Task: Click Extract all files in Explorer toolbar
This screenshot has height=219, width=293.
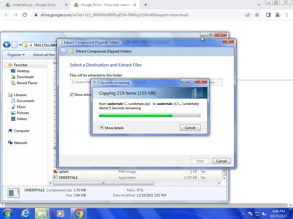Action: coord(44,54)
